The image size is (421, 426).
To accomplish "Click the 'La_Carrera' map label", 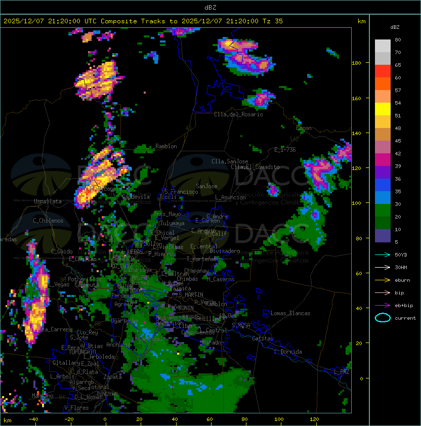I will [x=57, y=329].
